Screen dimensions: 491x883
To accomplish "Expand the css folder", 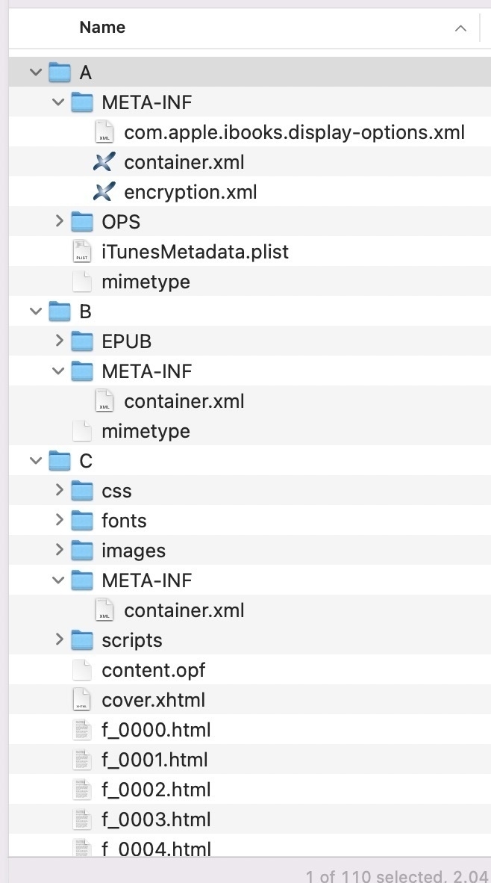I will pyautogui.click(x=59, y=490).
